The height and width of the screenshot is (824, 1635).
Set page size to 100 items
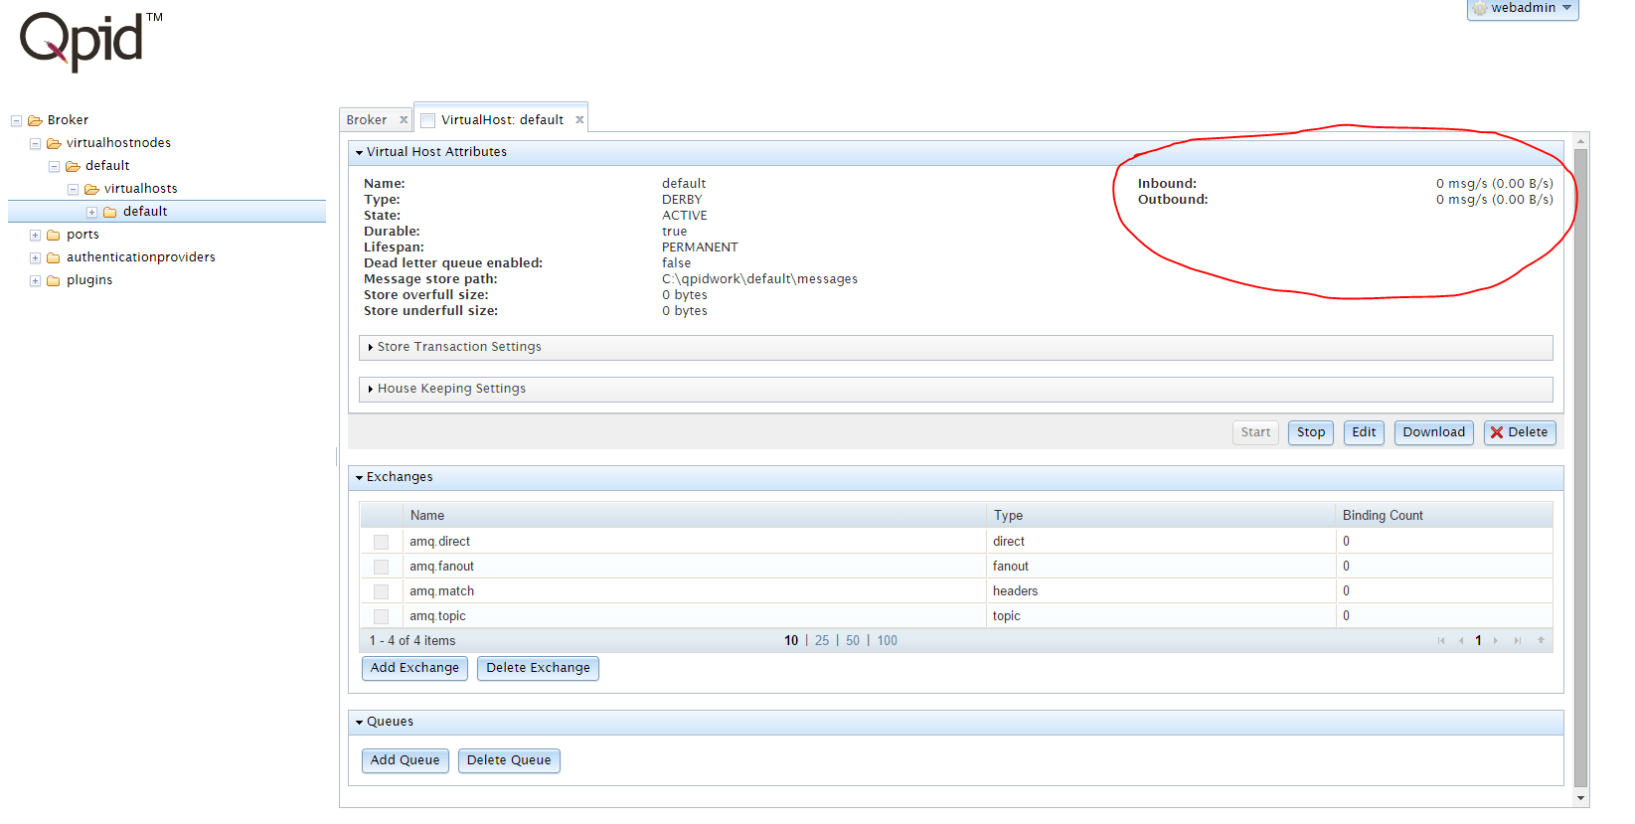pos(888,641)
